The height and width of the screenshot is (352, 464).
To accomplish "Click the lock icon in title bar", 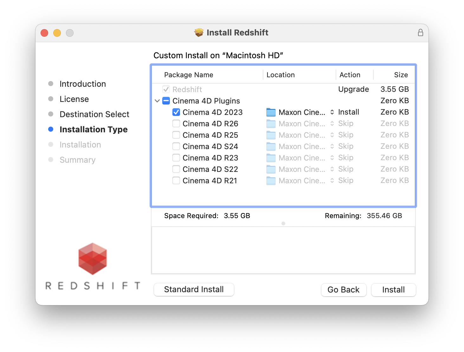I will [x=420, y=33].
